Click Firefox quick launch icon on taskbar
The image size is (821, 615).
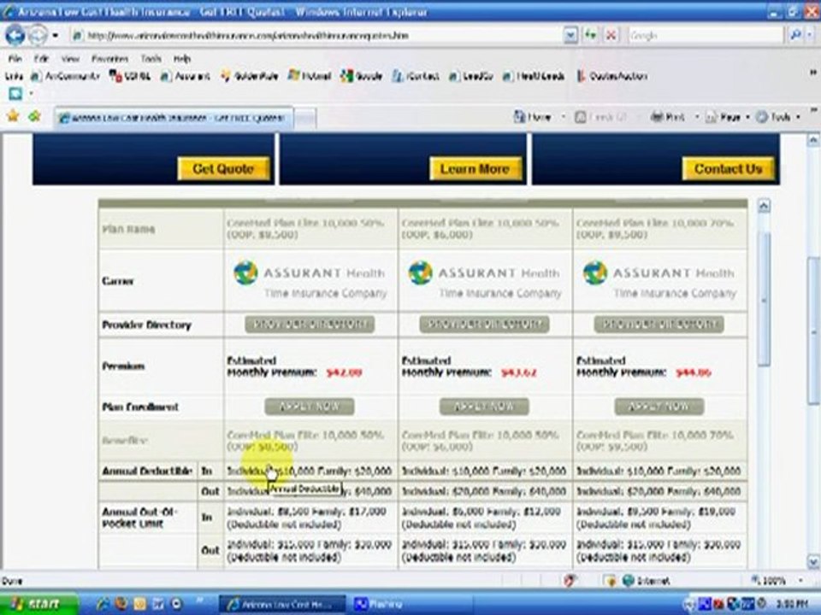(x=121, y=604)
